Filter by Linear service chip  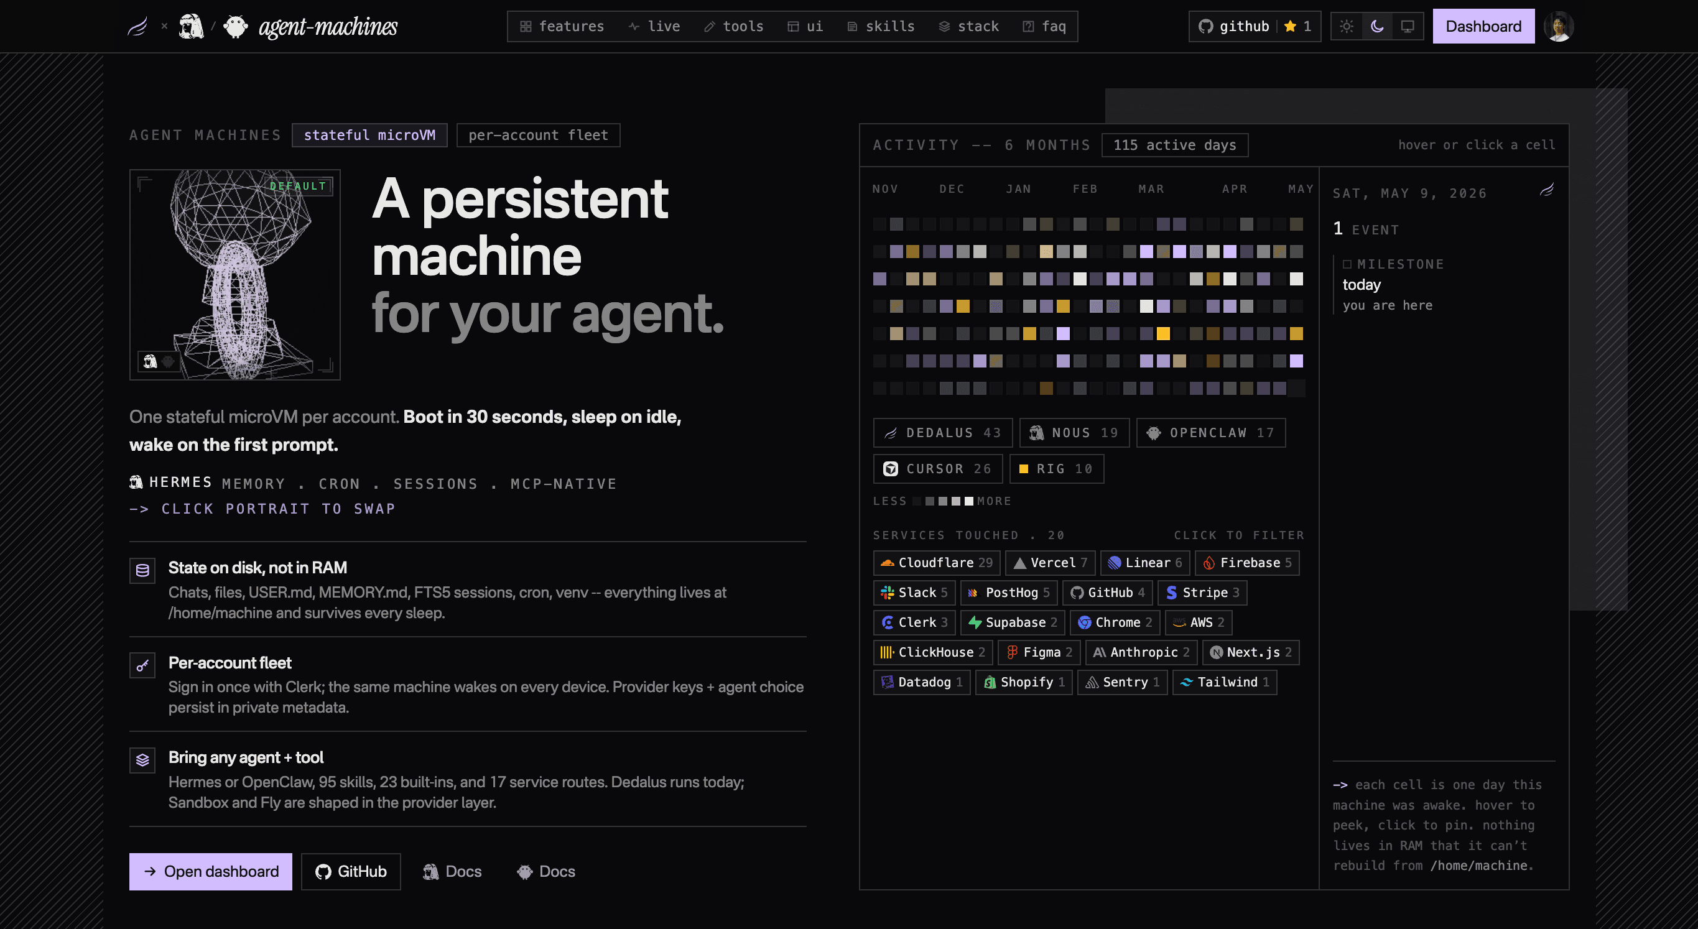click(1145, 563)
